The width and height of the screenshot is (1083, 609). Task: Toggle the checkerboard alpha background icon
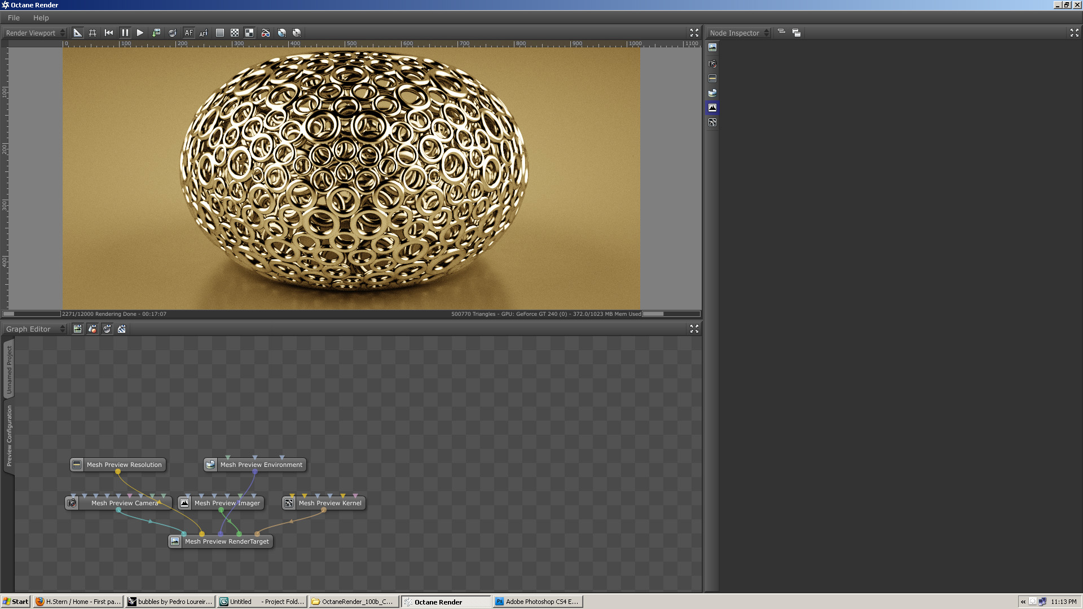click(x=235, y=33)
